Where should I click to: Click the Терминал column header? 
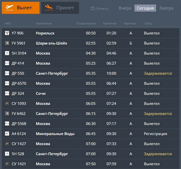point(130,23)
